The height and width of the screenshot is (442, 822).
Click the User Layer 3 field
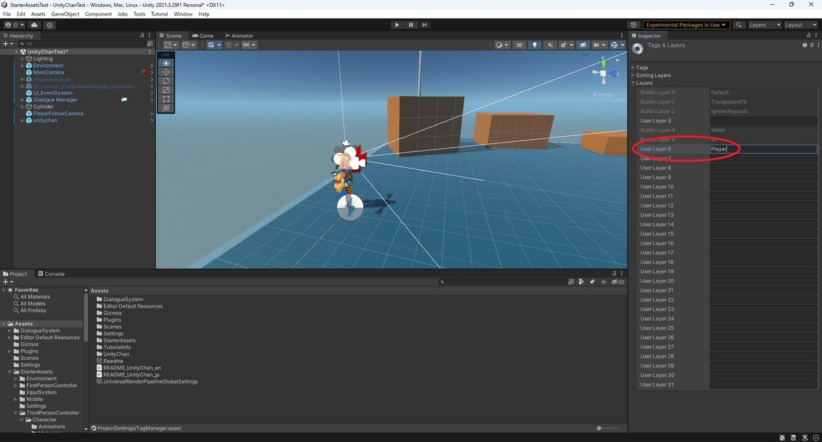pos(764,121)
